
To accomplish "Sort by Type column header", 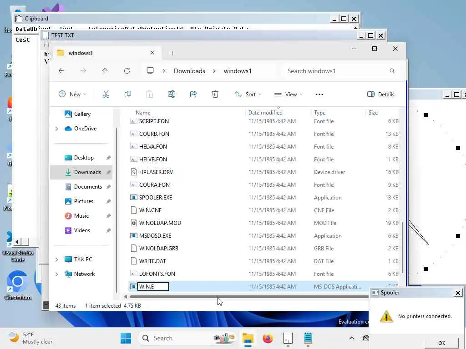I will (x=319, y=113).
